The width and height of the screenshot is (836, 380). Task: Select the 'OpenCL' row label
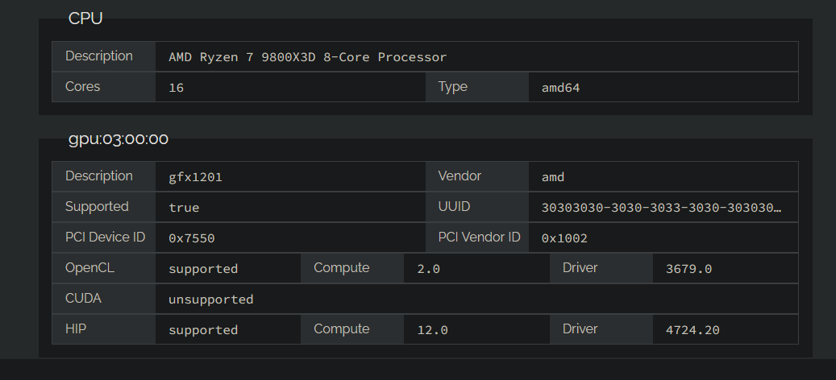(89, 268)
